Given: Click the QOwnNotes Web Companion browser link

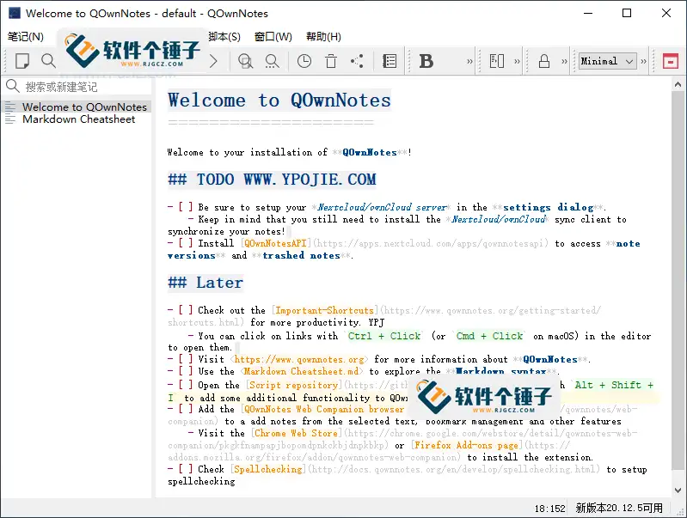Looking at the screenshot, I should [324, 409].
